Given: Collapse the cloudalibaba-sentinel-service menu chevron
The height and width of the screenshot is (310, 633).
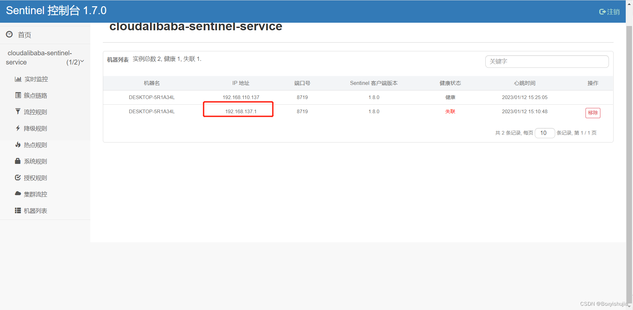Looking at the screenshot, I should (82, 61).
